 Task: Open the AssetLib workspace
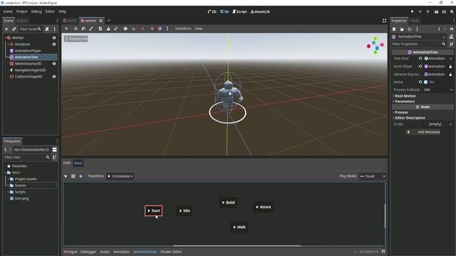click(x=260, y=11)
